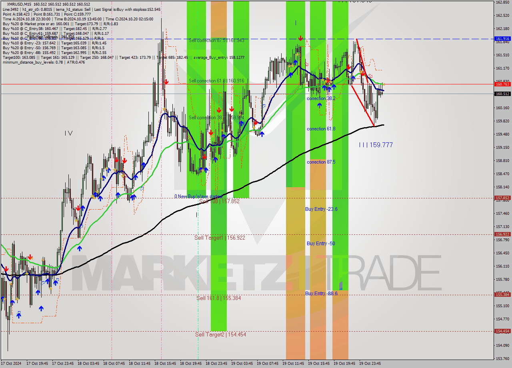Viewport: 512px width, 368px height.
Task: Click the '17 Oct 2024' time axis label
Action: (11, 364)
